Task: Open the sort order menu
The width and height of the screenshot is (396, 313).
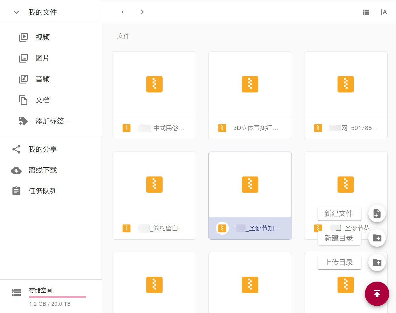Action: [383, 12]
